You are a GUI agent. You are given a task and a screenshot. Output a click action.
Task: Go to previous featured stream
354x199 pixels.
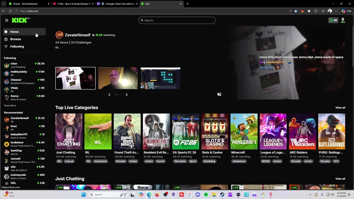tap(109, 95)
